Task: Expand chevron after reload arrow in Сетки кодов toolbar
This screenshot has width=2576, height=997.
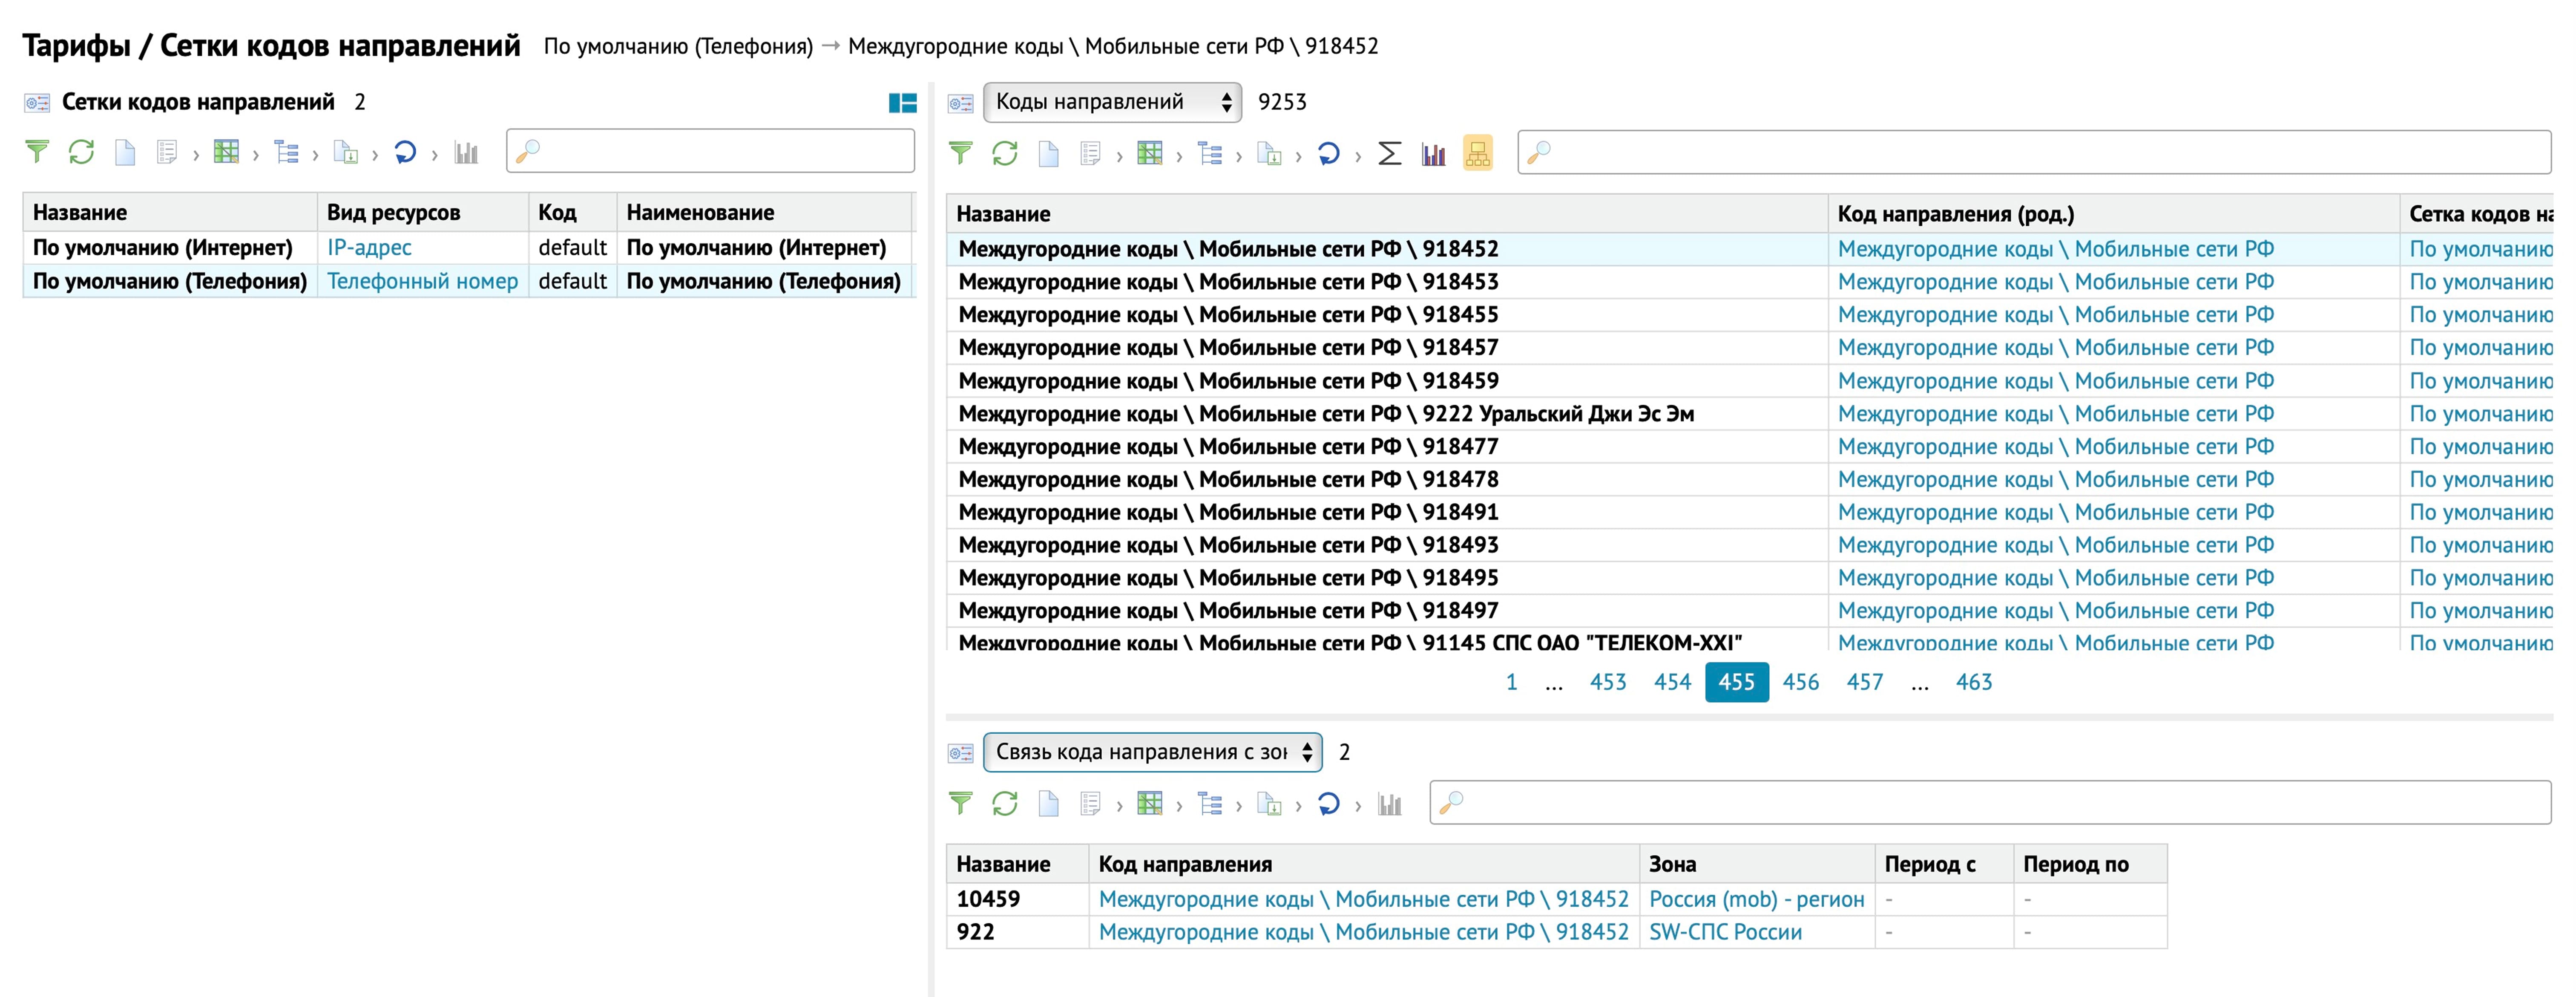Action: (435, 155)
